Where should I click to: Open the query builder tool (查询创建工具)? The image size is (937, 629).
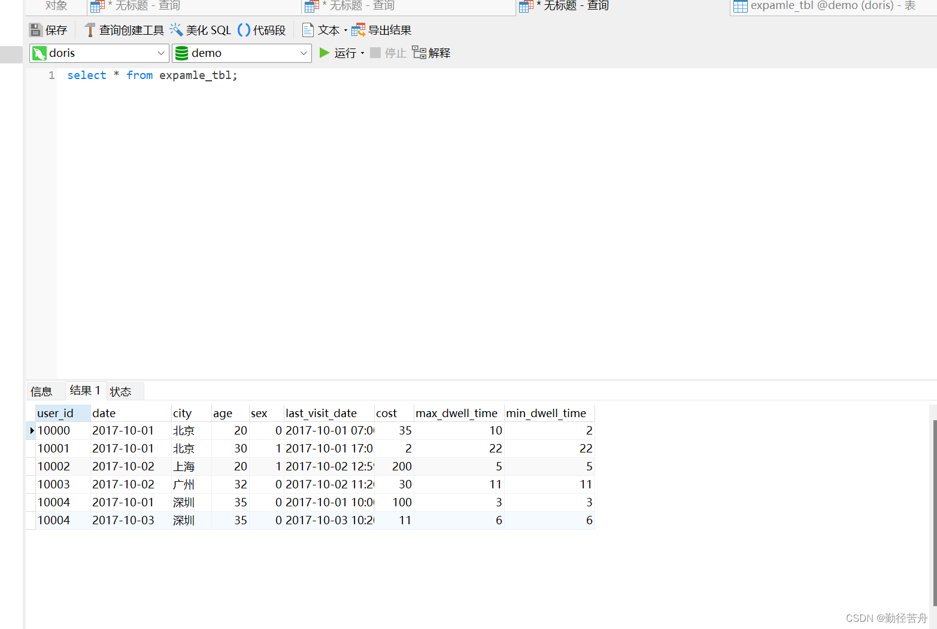pyautogui.click(x=124, y=30)
